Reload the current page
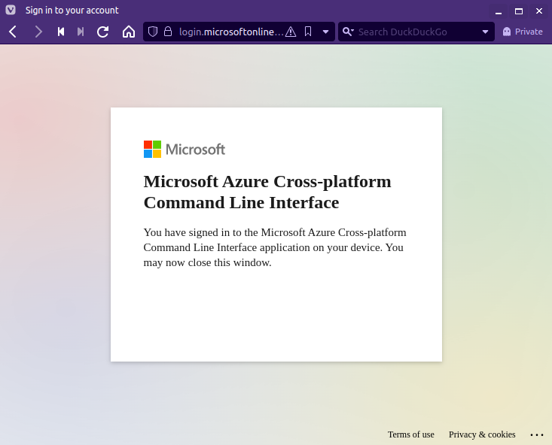This screenshot has height=445, width=552. [x=103, y=32]
